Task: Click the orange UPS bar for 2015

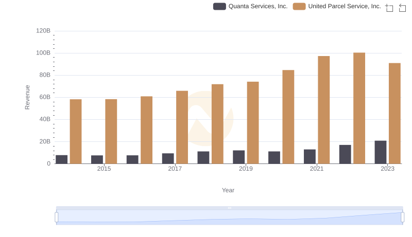Action: (111, 132)
